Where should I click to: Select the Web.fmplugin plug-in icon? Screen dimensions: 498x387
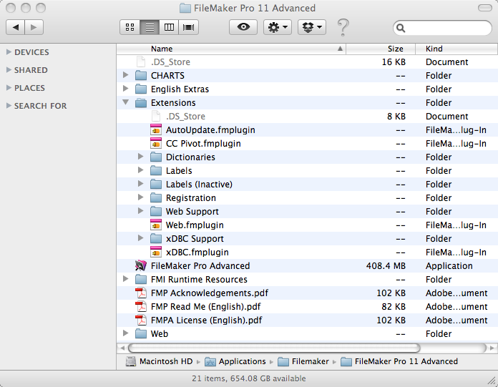coord(156,225)
